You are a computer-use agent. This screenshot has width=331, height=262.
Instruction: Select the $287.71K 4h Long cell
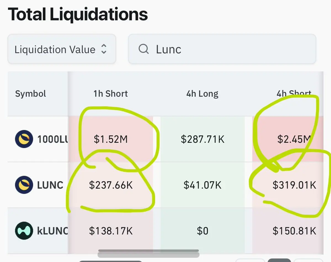[x=202, y=139]
